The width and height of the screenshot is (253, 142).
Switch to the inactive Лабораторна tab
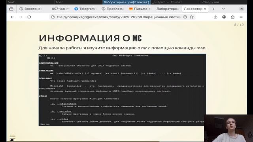pyautogui.click(x=168, y=9)
